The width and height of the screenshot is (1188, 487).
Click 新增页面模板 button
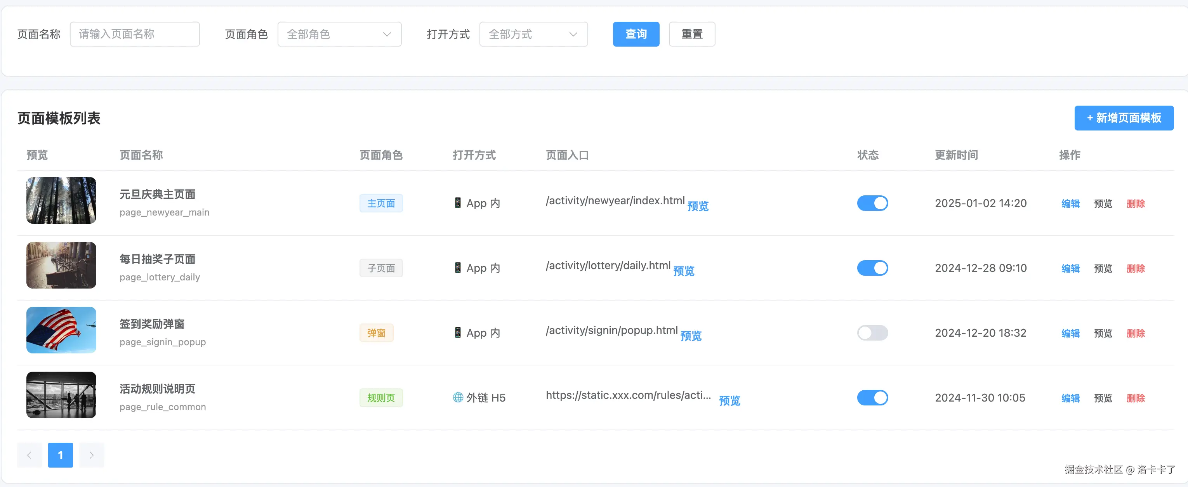1124,118
